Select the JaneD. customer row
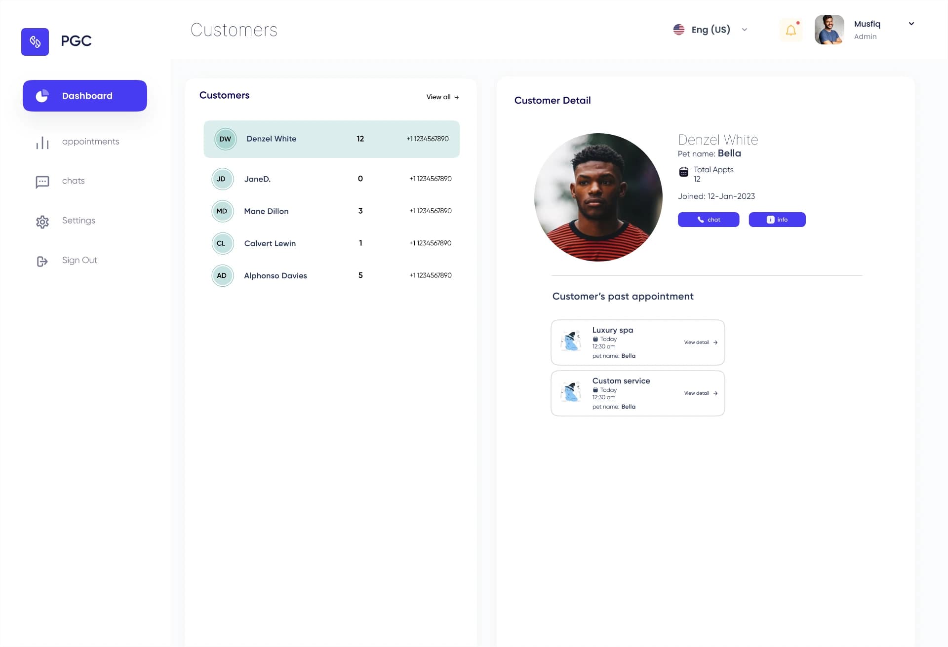The width and height of the screenshot is (948, 647). 332,179
